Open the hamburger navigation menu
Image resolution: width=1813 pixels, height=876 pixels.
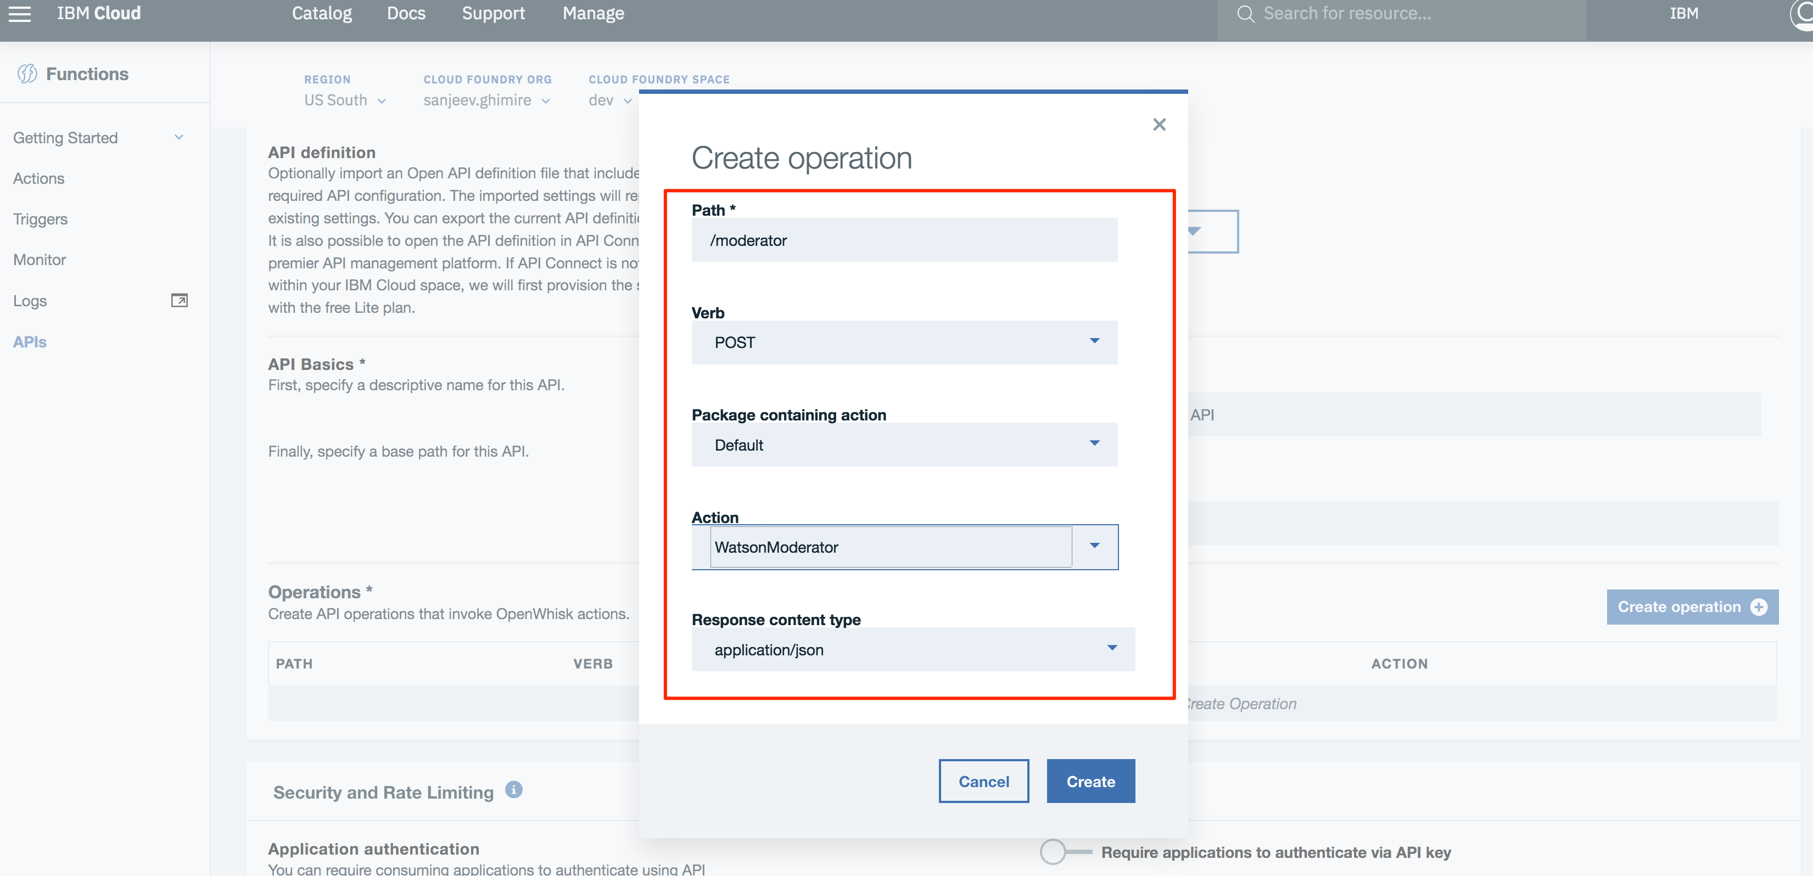pyautogui.click(x=20, y=13)
